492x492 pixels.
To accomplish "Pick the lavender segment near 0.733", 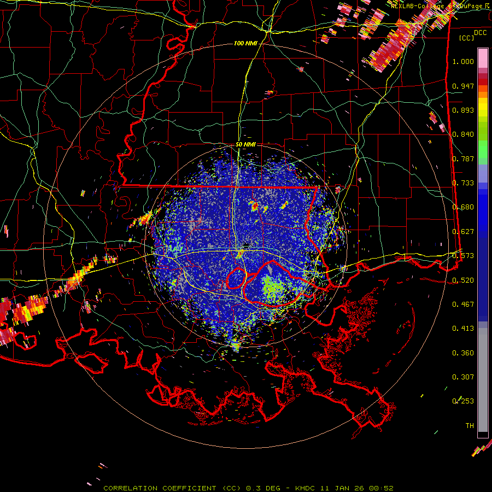I will [483, 174].
